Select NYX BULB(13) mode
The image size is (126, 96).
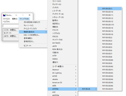110,21
